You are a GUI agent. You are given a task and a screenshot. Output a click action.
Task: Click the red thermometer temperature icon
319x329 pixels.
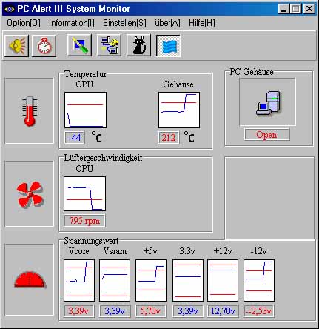click(30, 111)
